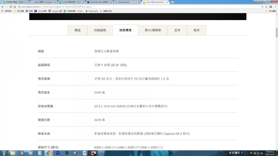The image size is (278, 156).
Task: Click the volume speaker icon in system tray
Action: 262,153
